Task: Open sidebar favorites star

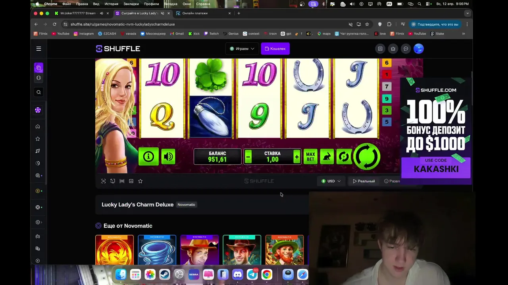Action: [38, 139]
